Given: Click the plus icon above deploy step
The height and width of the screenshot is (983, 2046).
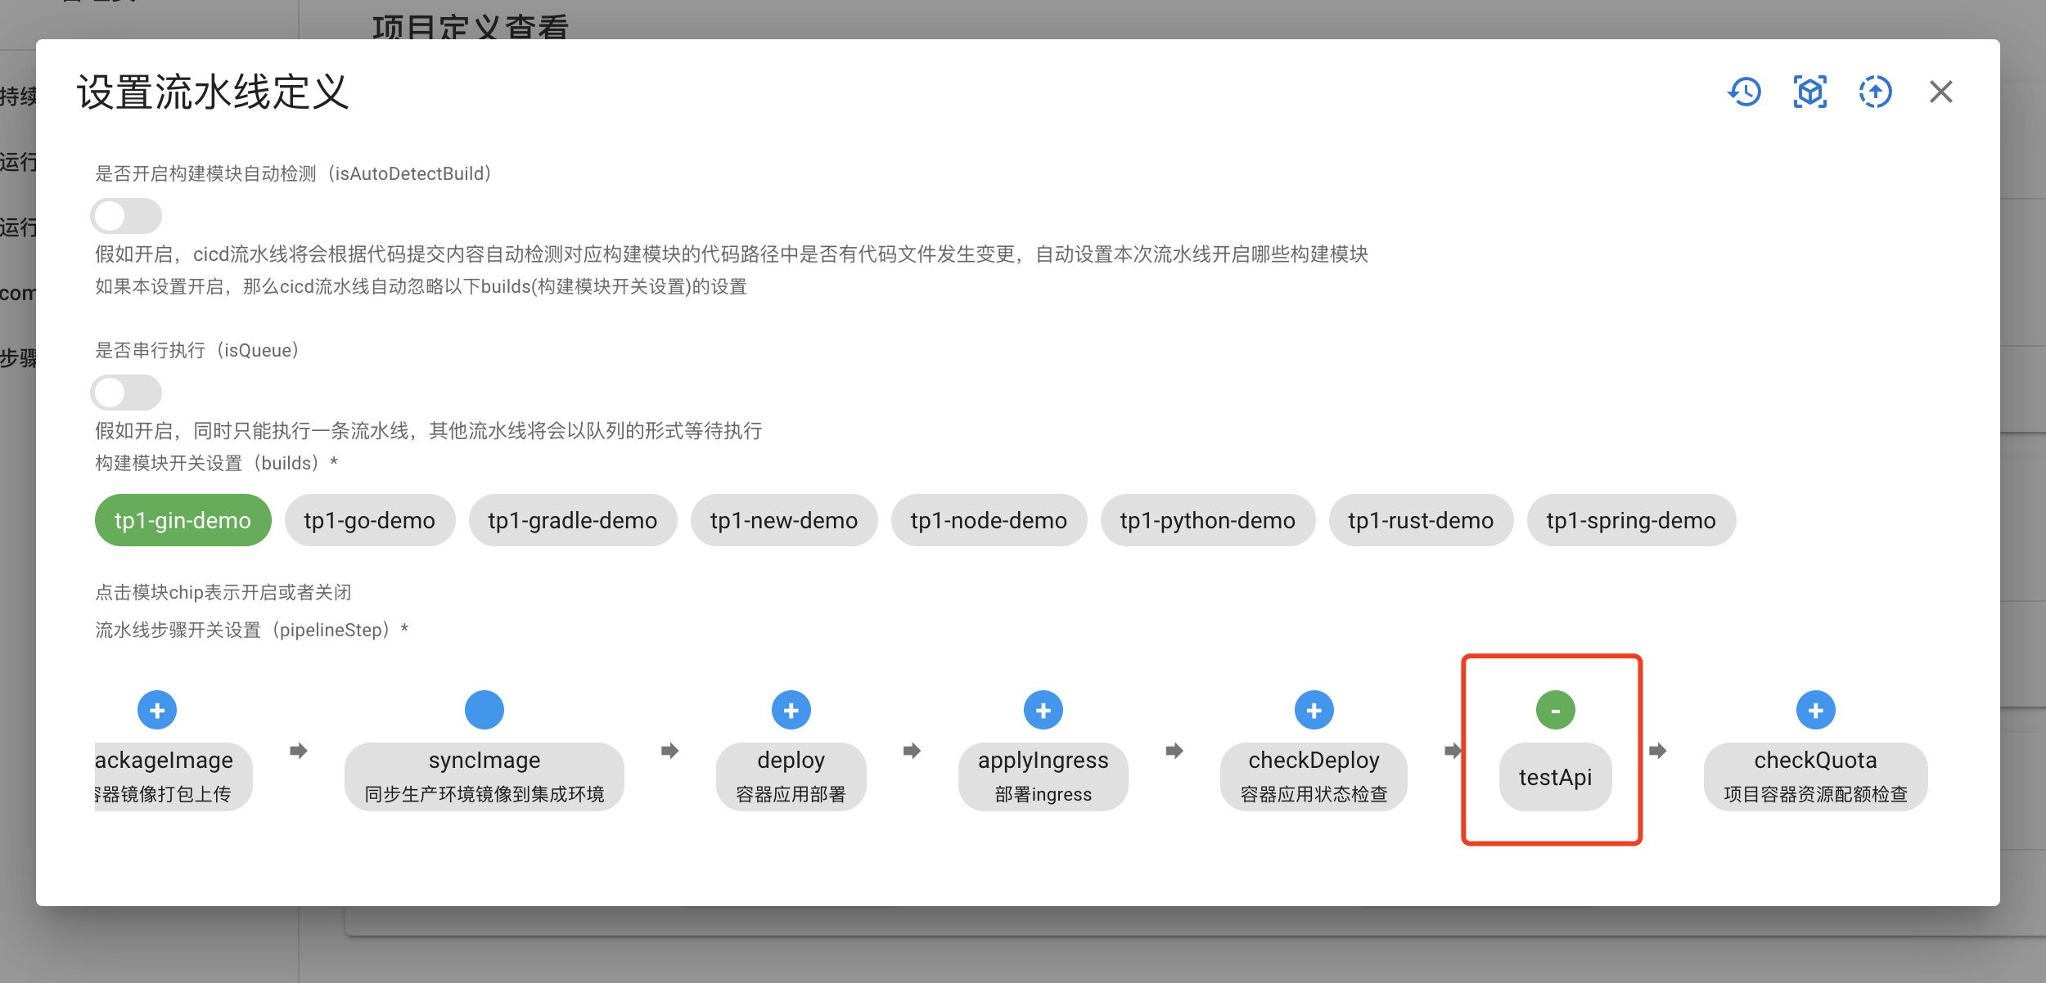Looking at the screenshot, I should click(x=791, y=709).
